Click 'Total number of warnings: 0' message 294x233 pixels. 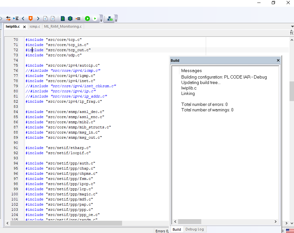point(207,110)
